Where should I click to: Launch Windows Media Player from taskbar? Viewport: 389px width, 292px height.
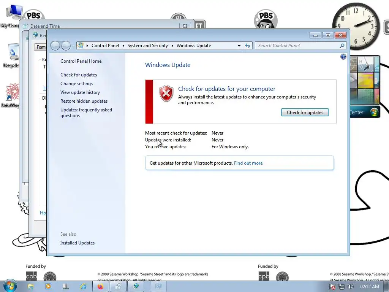(48, 287)
